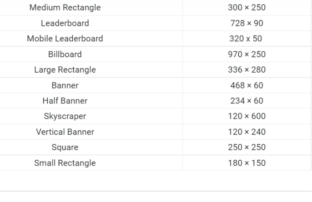
Task: Click the 120 × 600 dimension
Action: [247, 116]
